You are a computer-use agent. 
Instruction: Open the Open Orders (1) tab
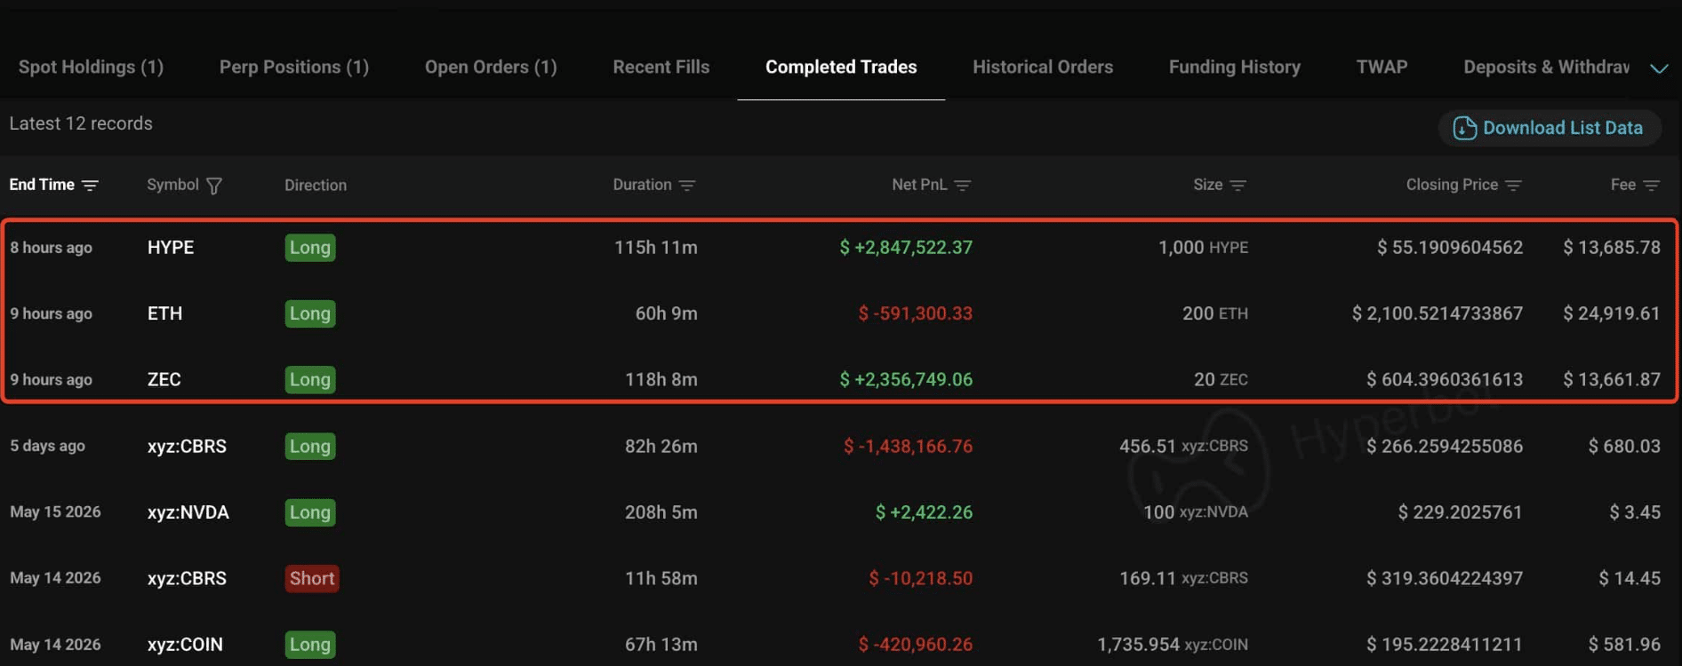pos(491,67)
